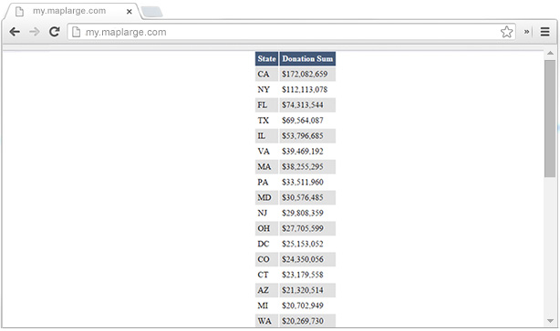560x331 pixels.
Task: Click the scrollbar down arrow
Action: (550, 321)
